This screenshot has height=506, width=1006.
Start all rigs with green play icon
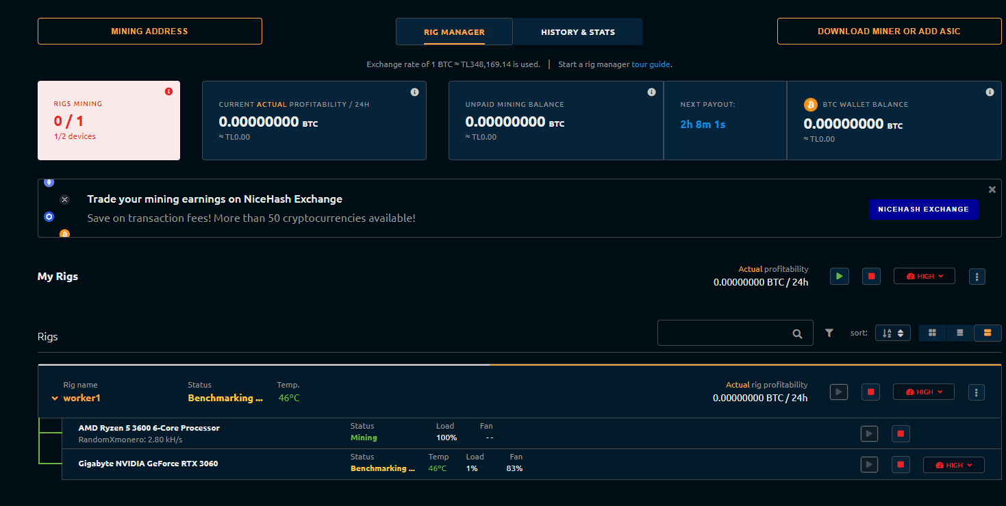point(840,276)
